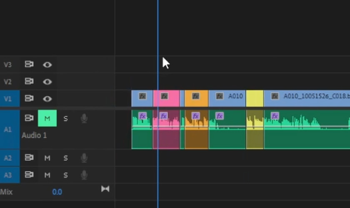The height and width of the screenshot is (208, 350).
Task: Click fx badge on pink video clip
Action: click(164, 96)
